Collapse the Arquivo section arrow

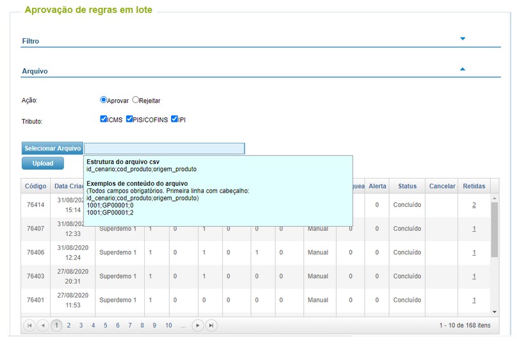(x=463, y=69)
